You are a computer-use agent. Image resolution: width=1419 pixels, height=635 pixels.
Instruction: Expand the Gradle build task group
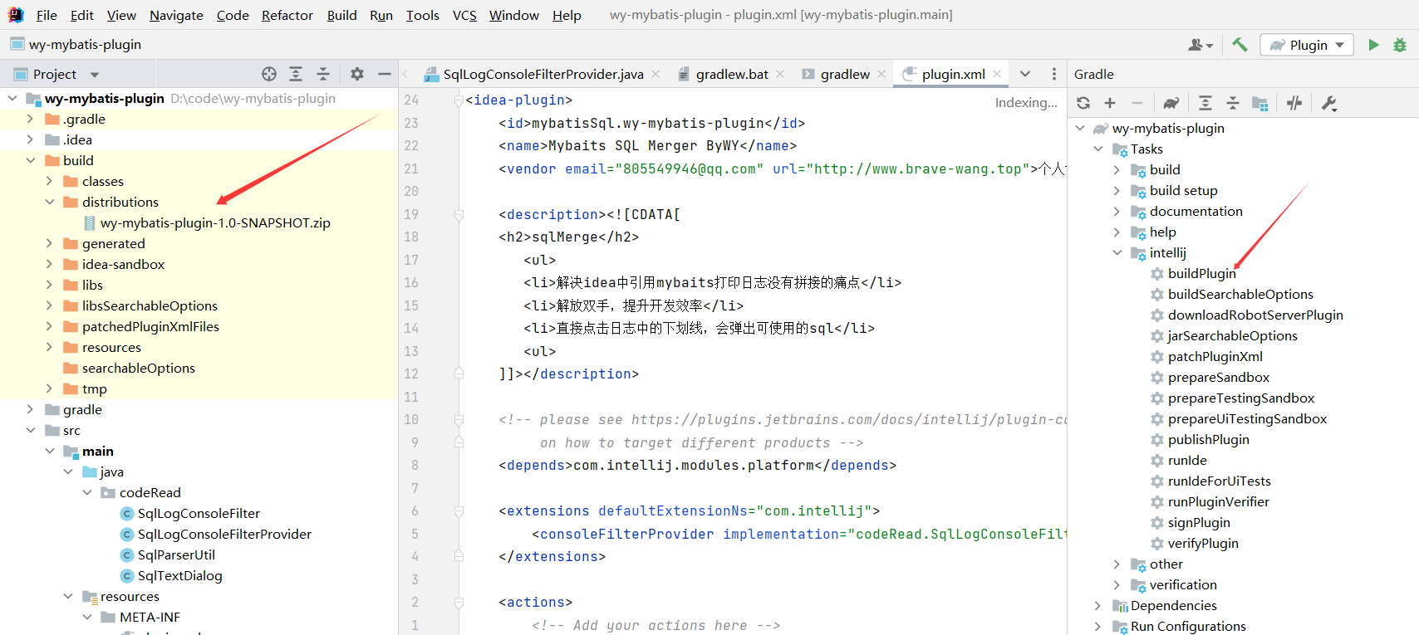tap(1117, 169)
